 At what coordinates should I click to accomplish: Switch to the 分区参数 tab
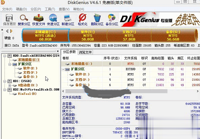coord(69,52)
